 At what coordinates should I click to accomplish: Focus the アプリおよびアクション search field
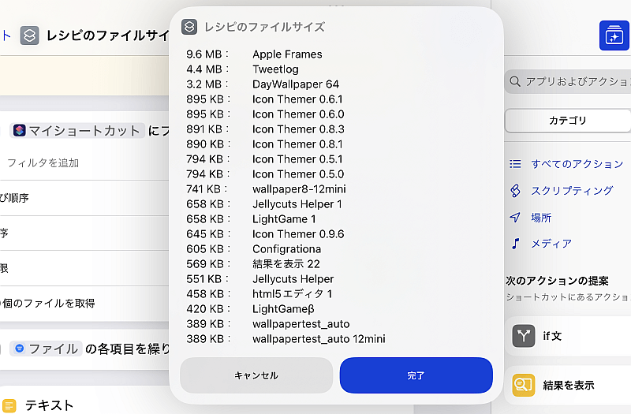coord(567,82)
